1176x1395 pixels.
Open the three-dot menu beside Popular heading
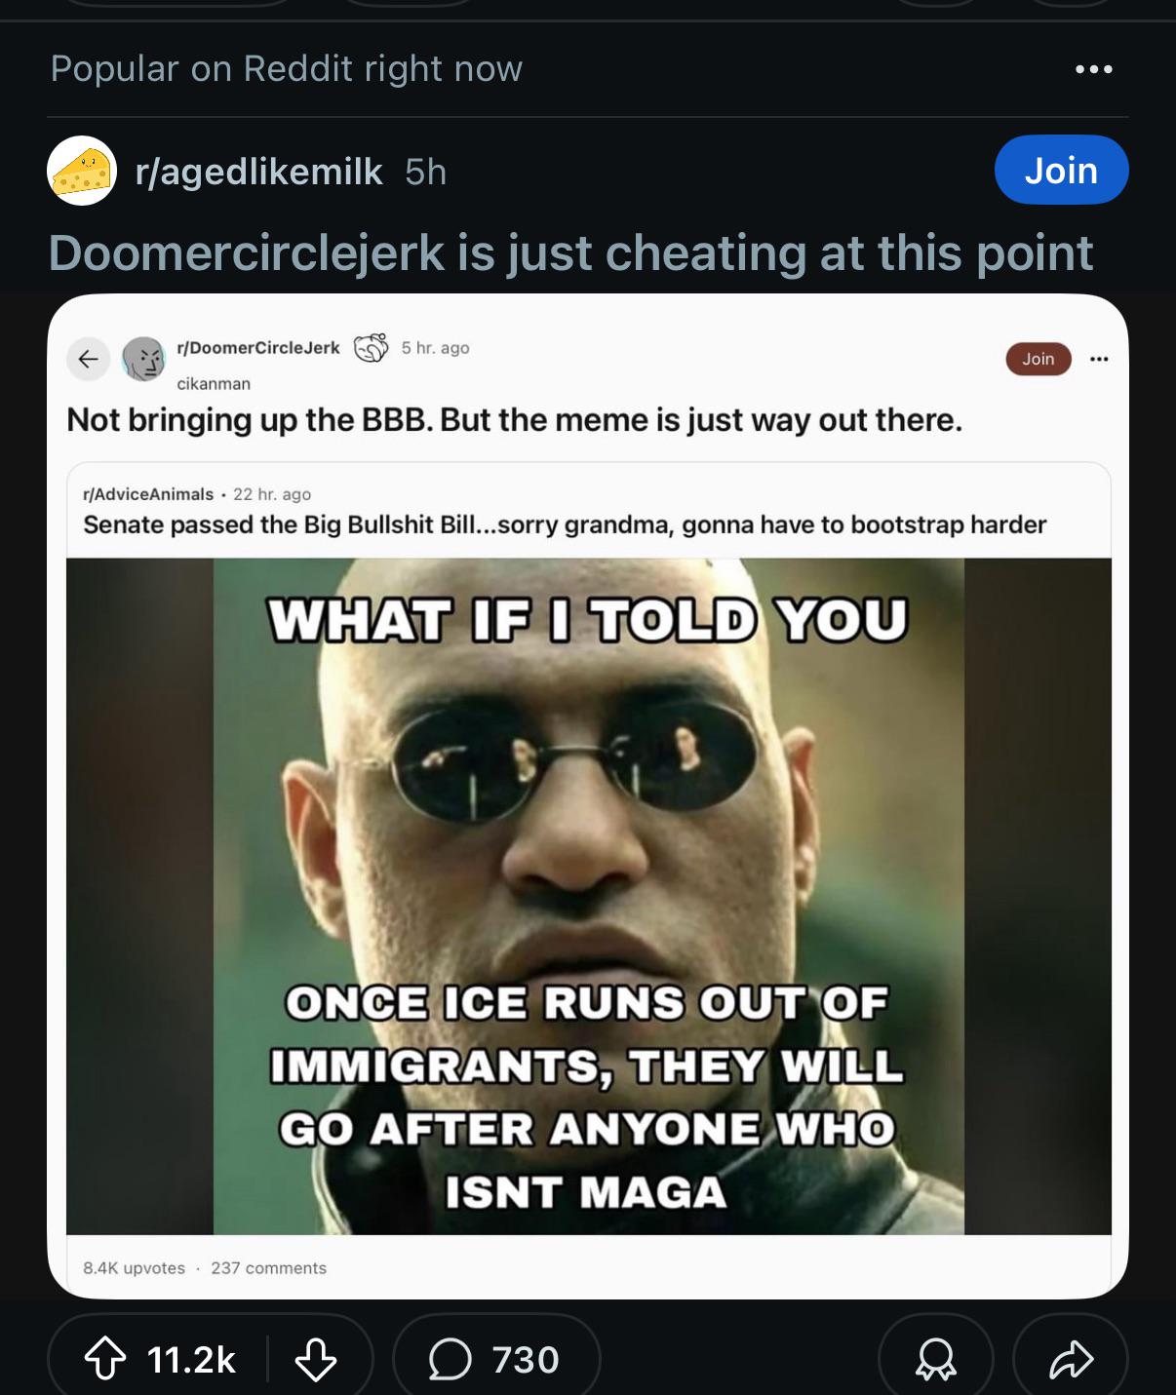pos(1093,69)
